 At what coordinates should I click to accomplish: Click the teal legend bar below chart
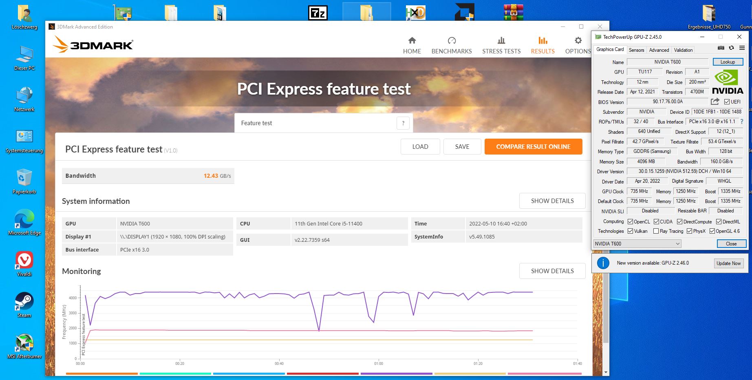(x=176, y=373)
